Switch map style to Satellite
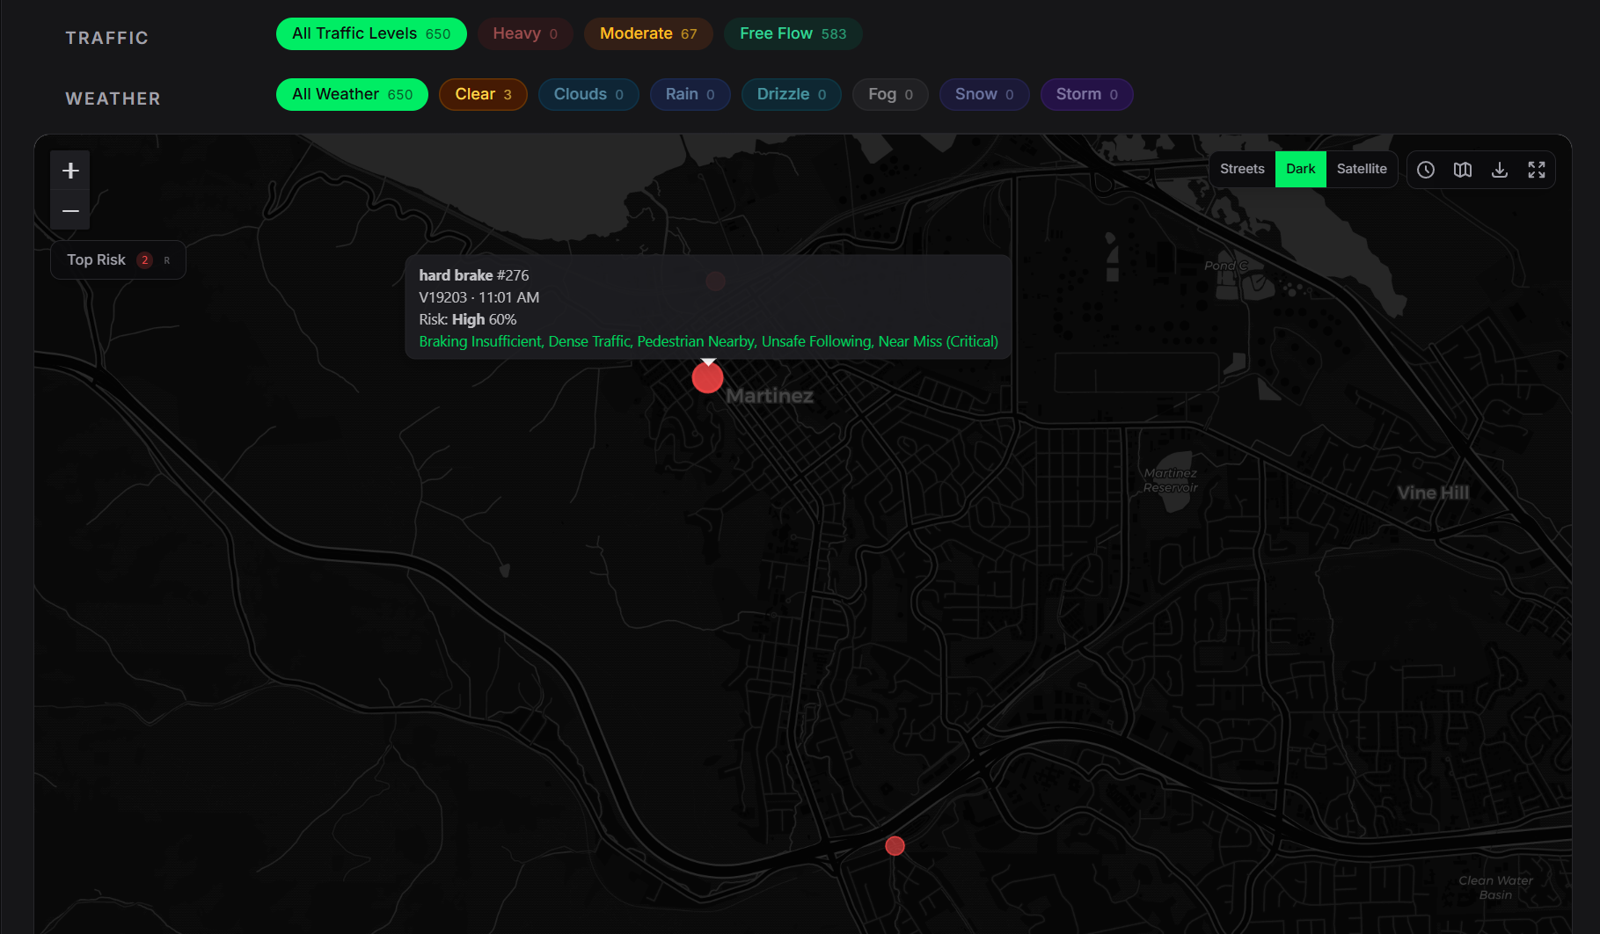The image size is (1600, 934). 1362,169
